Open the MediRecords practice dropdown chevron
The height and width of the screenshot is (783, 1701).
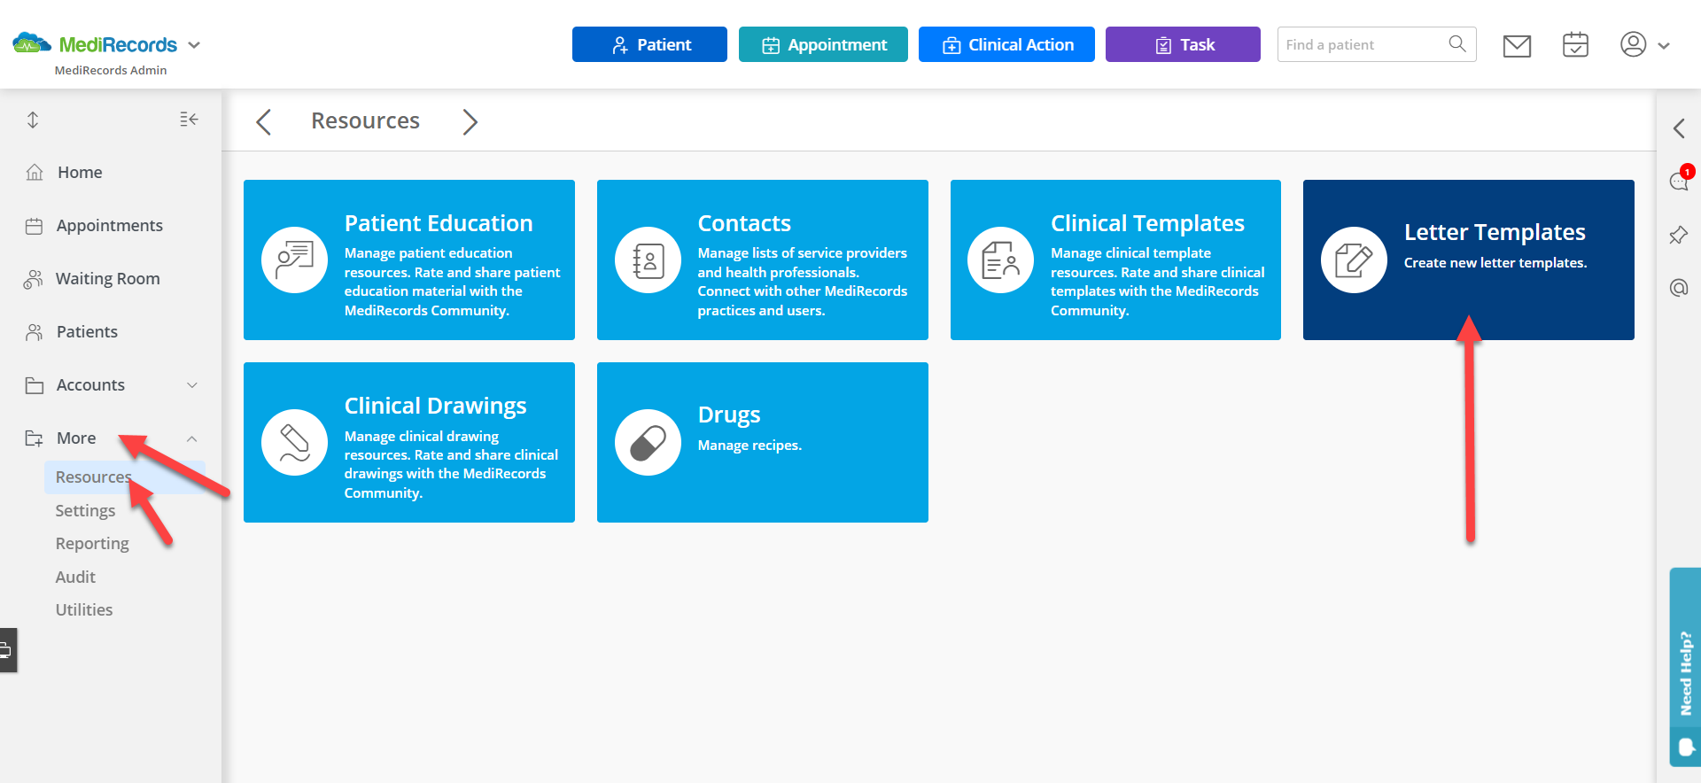tap(194, 45)
